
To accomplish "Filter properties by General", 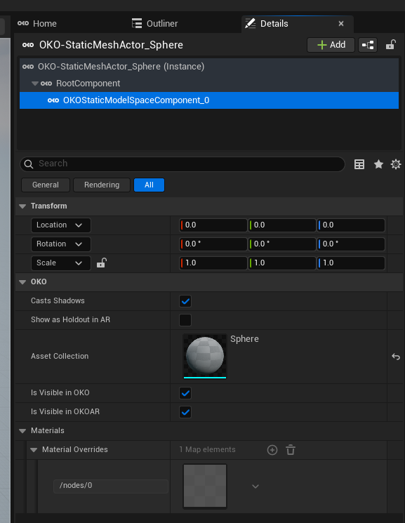I will [x=46, y=185].
